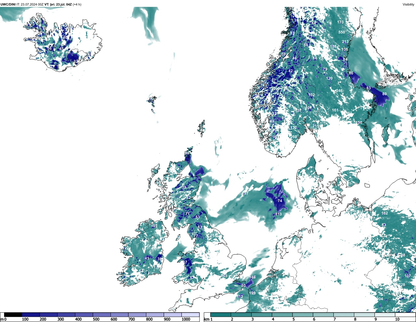The width and height of the screenshot is (416, 322).
Task: Click the 9–10 km palest legend swatch
Action: click(385, 315)
